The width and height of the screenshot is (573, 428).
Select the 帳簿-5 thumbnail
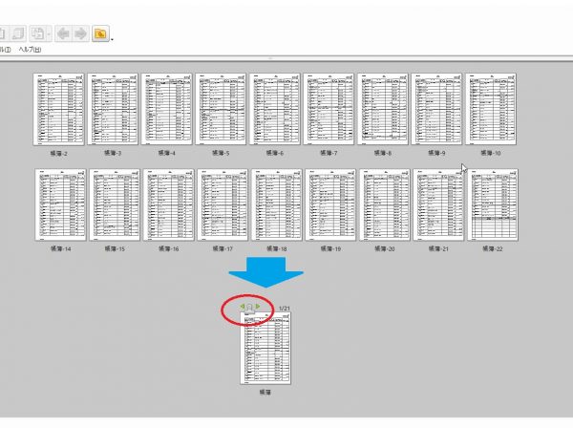[x=221, y=109]
